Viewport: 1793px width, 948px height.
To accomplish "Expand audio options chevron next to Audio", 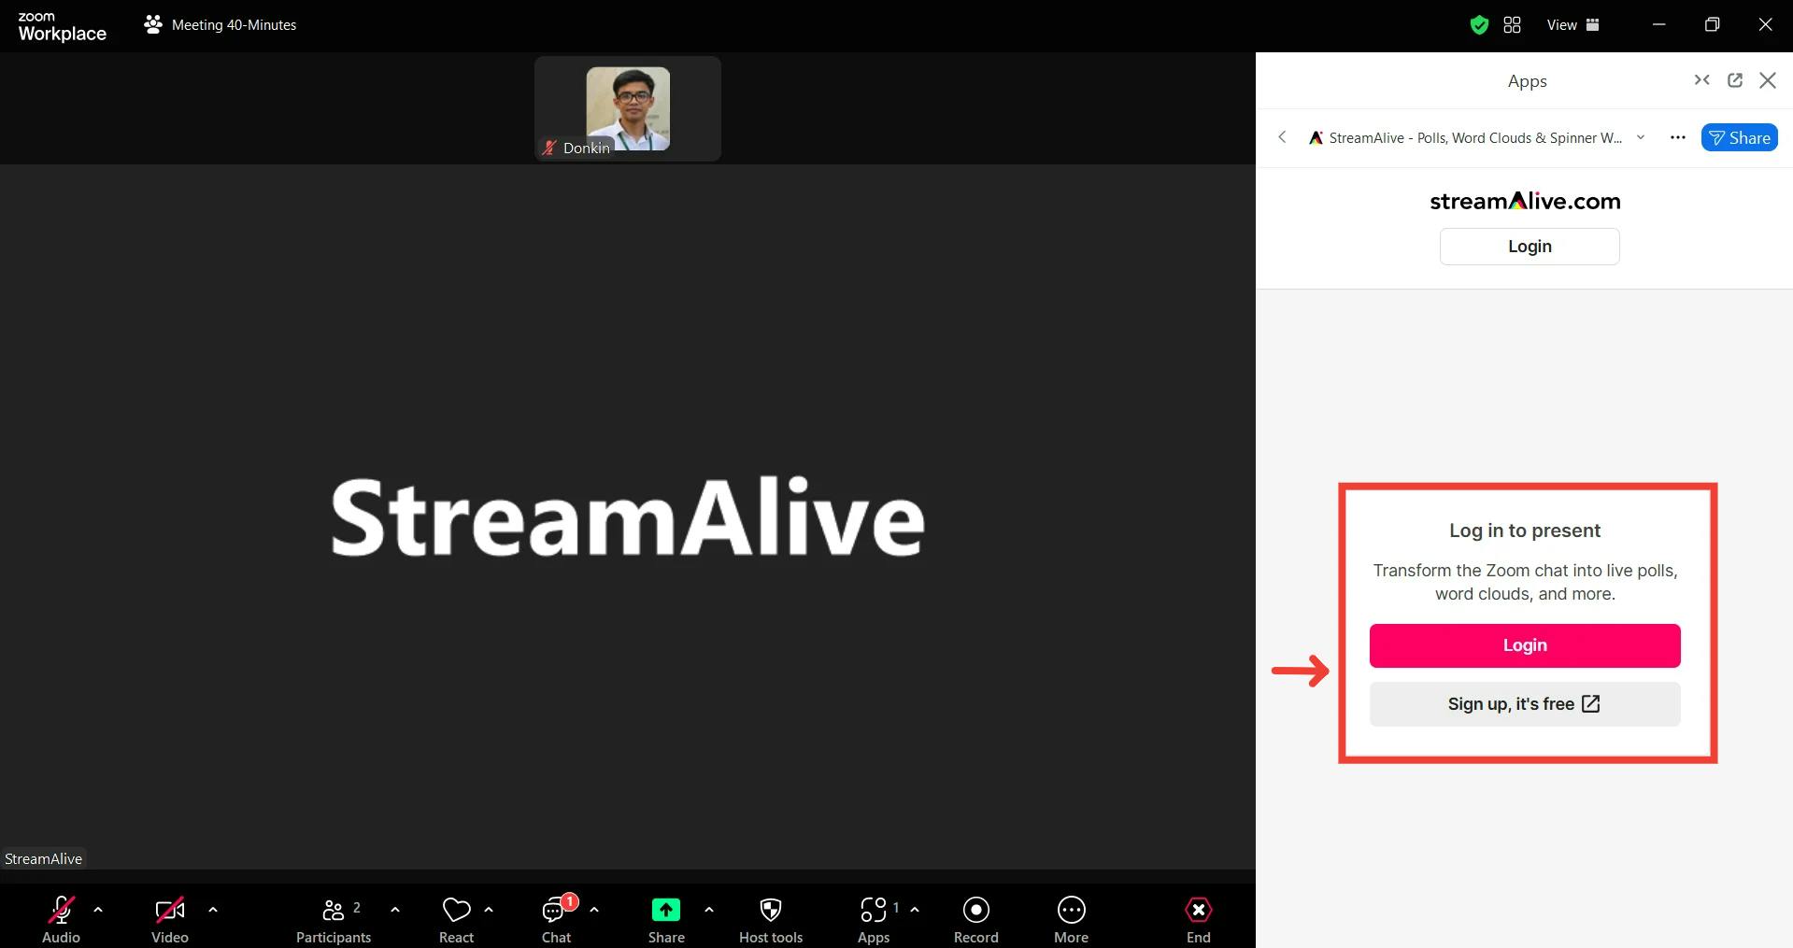I will point(98,909).
